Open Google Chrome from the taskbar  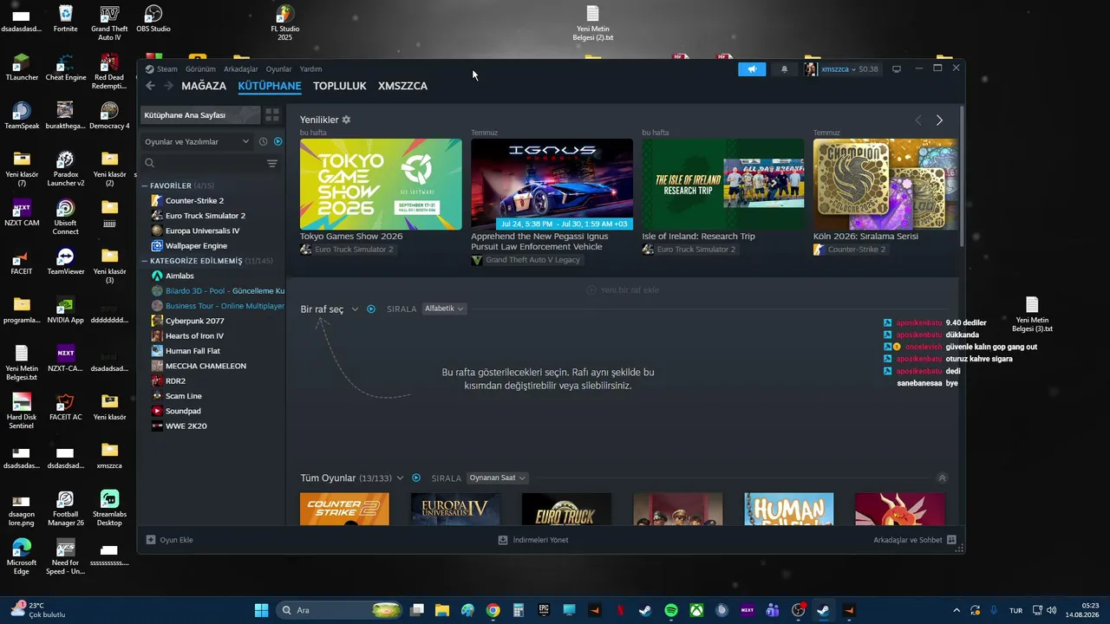click(x=493, y=610)
